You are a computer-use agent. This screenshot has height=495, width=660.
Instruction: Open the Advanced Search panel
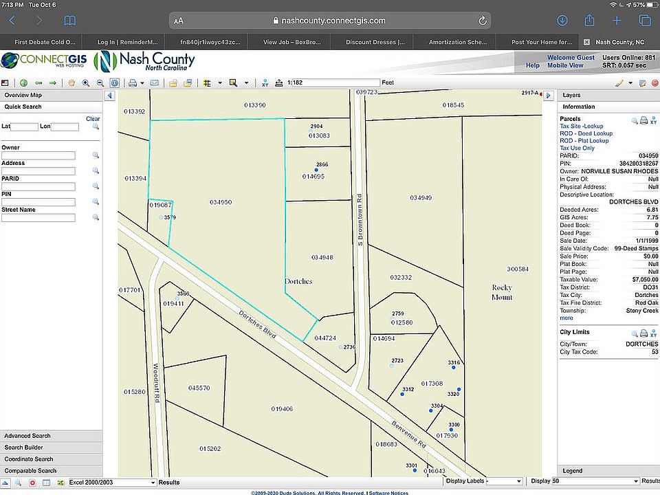tap(51, 436)
